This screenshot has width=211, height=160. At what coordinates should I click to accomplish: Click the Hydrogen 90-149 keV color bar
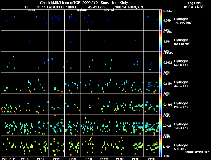(160, 41)
